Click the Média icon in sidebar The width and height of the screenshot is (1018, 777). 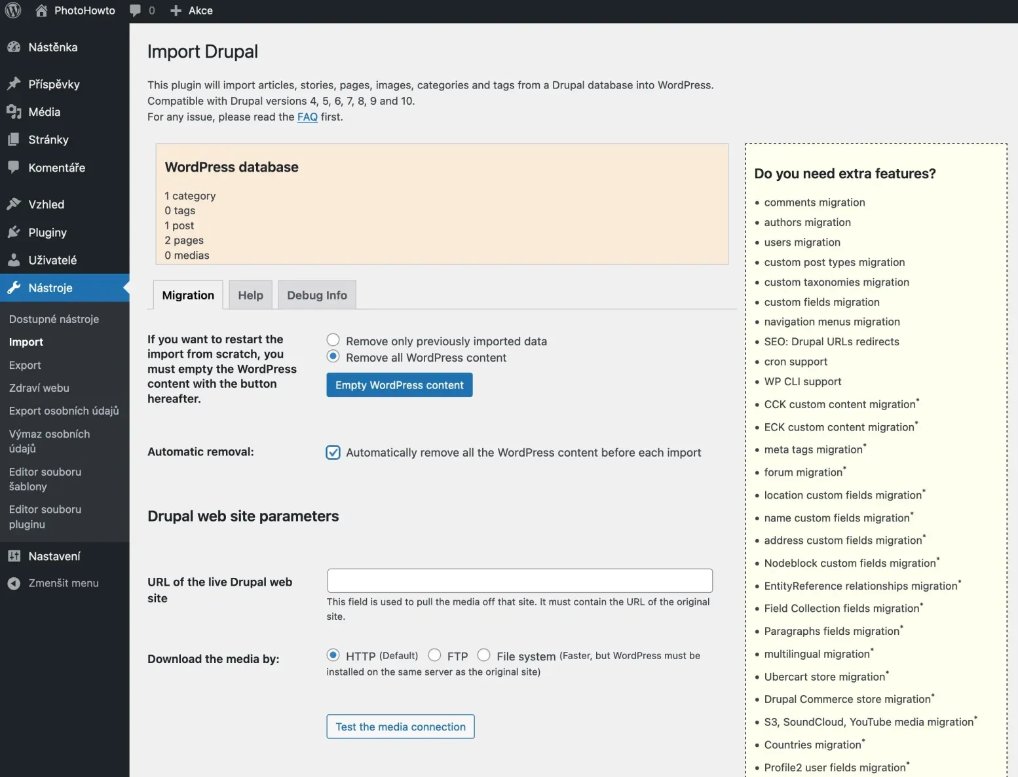[x=14, y=112]
